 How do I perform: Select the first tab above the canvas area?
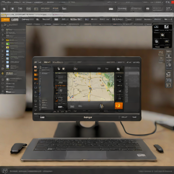click(29, 24)
